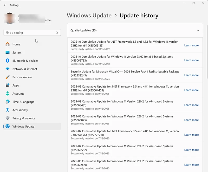Open Accounts settings
The height and width of the screenshot is (172, 208).
[x=18, y=94]
